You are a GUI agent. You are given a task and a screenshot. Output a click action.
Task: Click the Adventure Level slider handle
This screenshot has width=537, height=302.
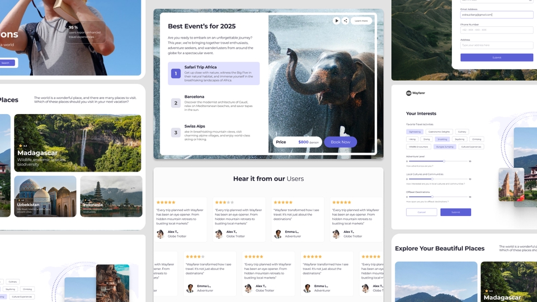[444, 161]
